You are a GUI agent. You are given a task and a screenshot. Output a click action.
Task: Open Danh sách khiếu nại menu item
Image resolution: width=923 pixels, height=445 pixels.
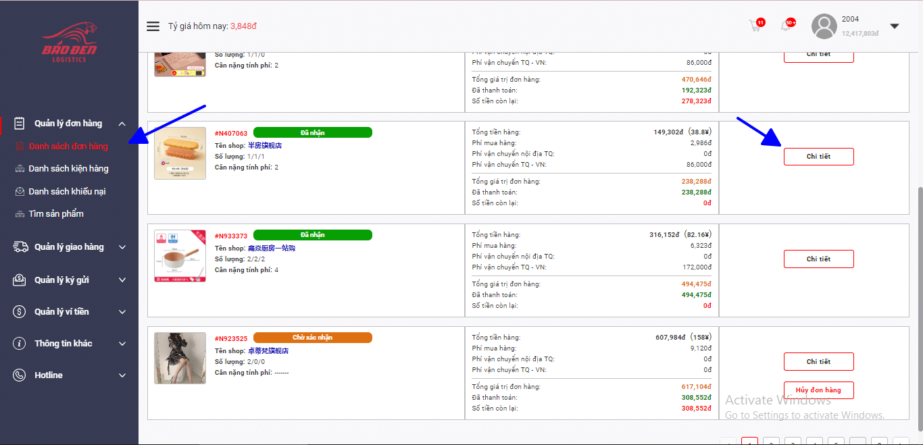tap(67, 192)
